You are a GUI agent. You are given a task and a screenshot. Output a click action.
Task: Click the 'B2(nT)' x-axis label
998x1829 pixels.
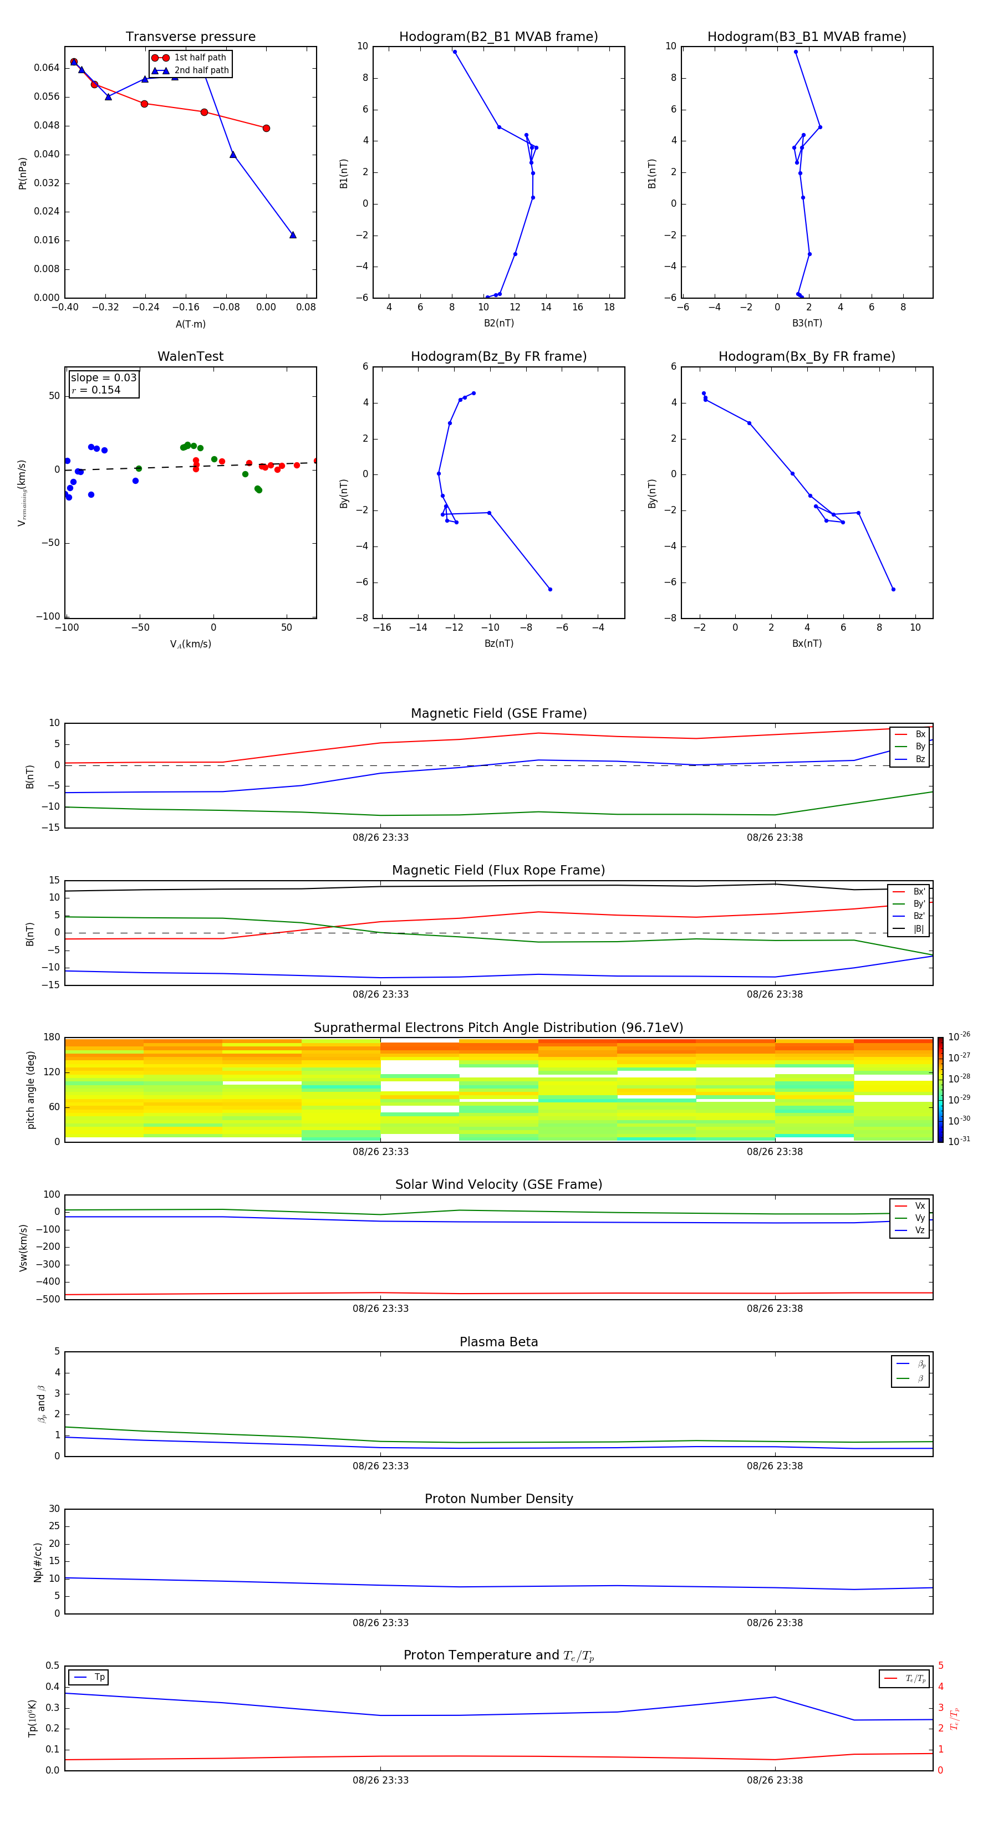pyautogui.click(x=498, y=323)
